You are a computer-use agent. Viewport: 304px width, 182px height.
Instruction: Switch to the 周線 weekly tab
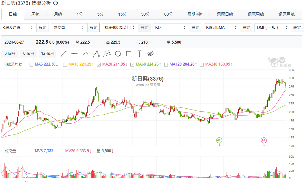(35, 14)
